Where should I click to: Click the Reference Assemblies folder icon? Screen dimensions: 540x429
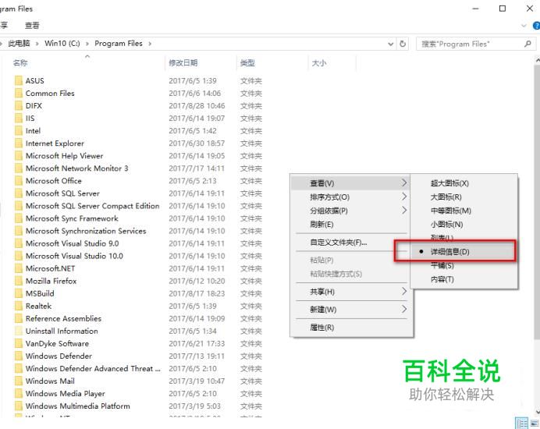tap(19, 318)
